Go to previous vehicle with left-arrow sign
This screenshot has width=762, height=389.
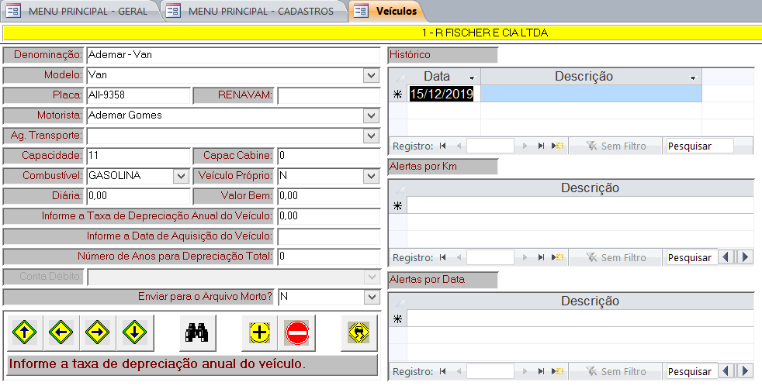[x=61, y=333]
